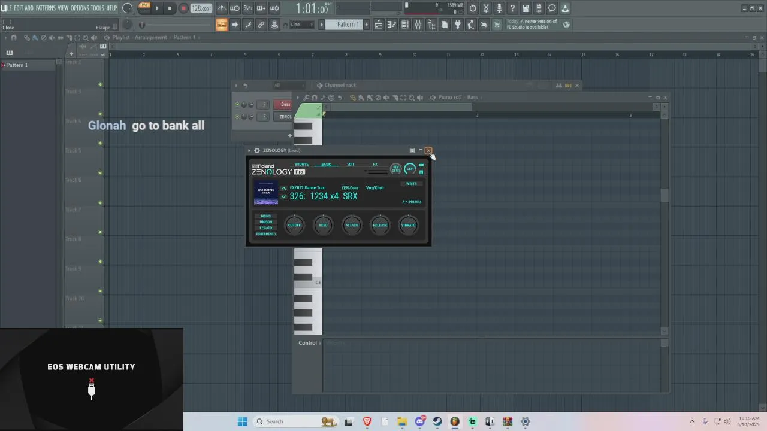767x431 pixels.
Task: Click the CUTOFF knob
Action: pos(294,225)
